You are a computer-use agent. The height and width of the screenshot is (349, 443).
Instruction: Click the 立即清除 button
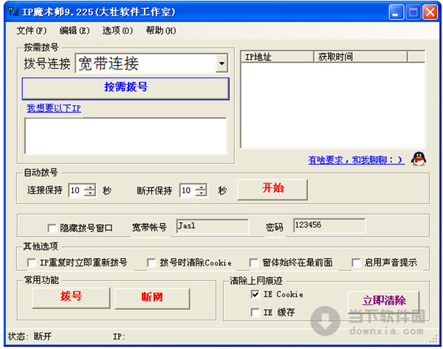383,301
